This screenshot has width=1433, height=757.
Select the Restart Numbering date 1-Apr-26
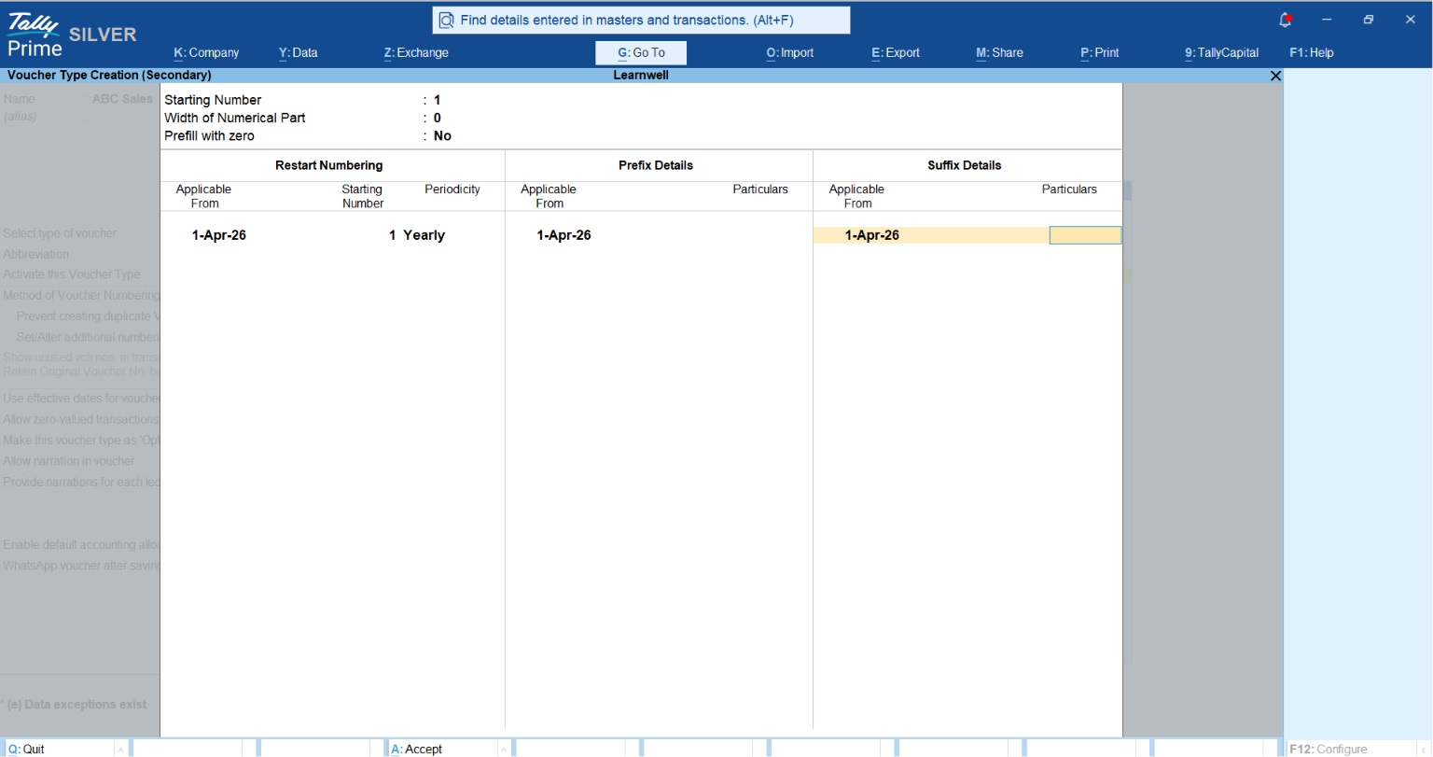point(219,235)
